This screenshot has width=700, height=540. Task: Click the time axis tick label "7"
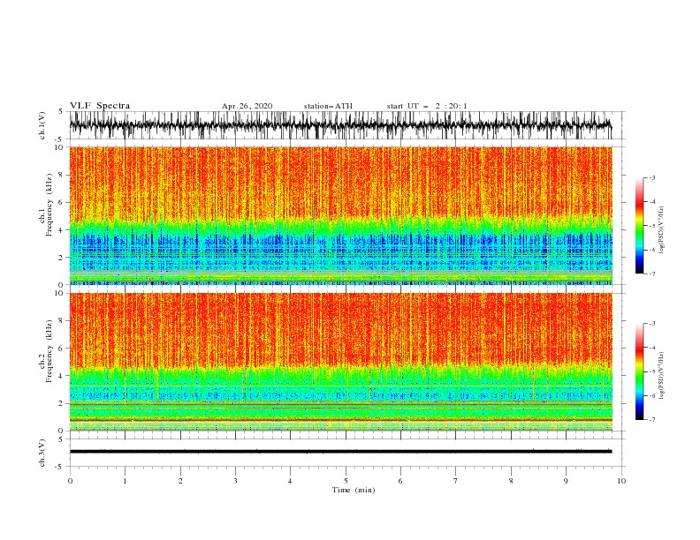[x=456, y=481]
